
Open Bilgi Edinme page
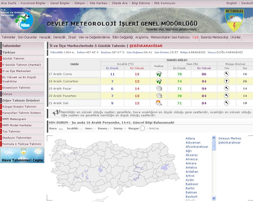point(141,3)
